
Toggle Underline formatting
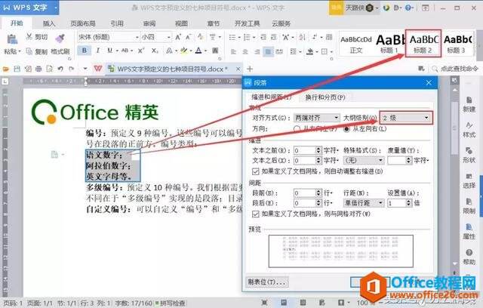coord(109,51)
